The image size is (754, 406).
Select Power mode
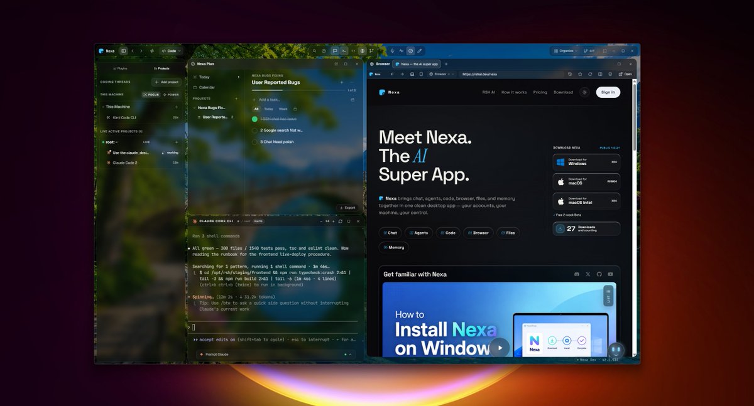point(172,95)
